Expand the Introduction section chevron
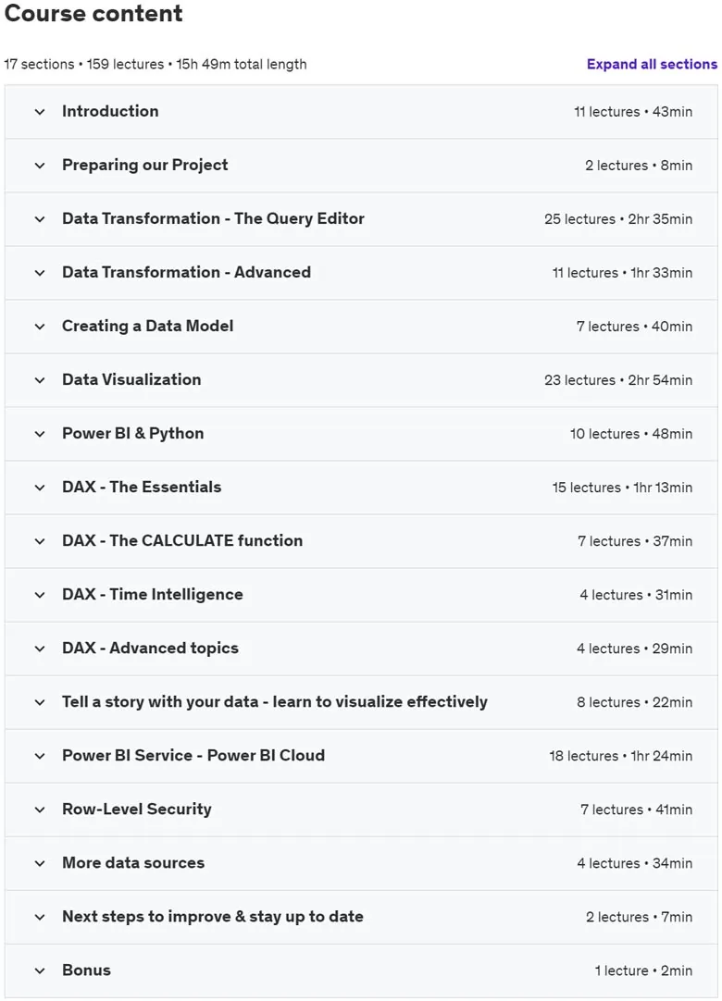The width and height of the screenshot is (722, 1001). [x=40, y=112]
